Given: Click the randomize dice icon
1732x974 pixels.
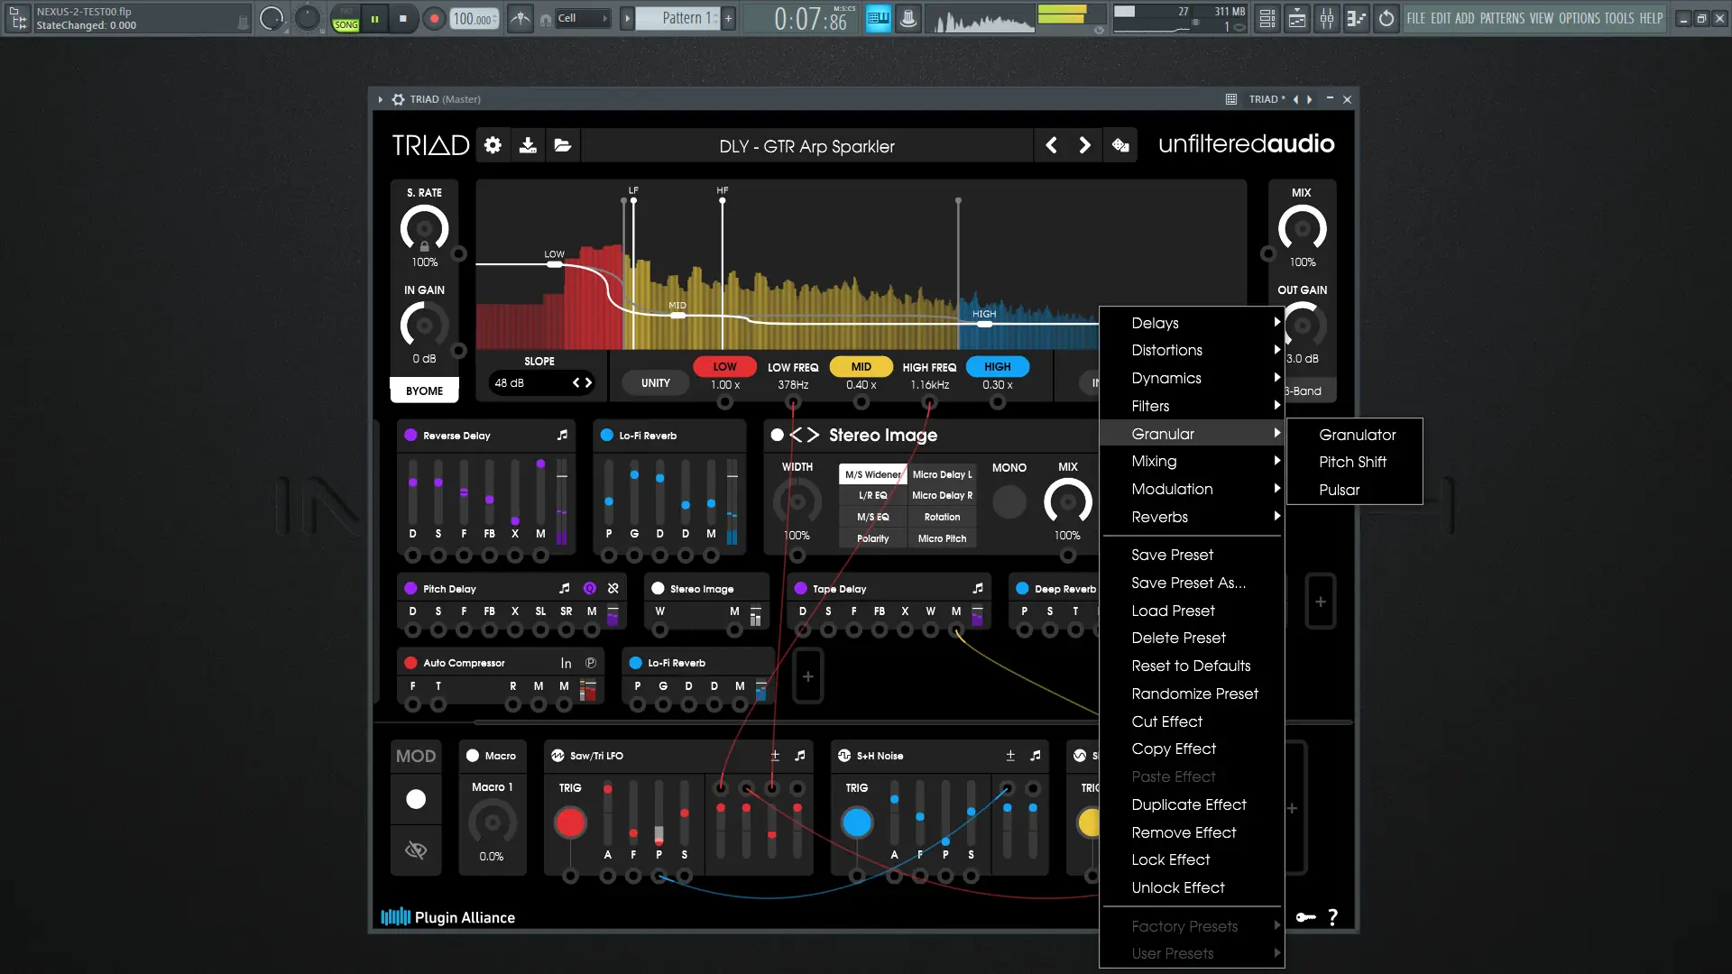Looking at the screenshot, I should [1120, 145].
